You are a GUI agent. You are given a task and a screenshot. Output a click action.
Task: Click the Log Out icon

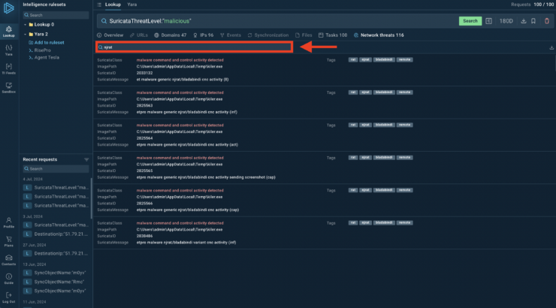click(x=8, y=297)
